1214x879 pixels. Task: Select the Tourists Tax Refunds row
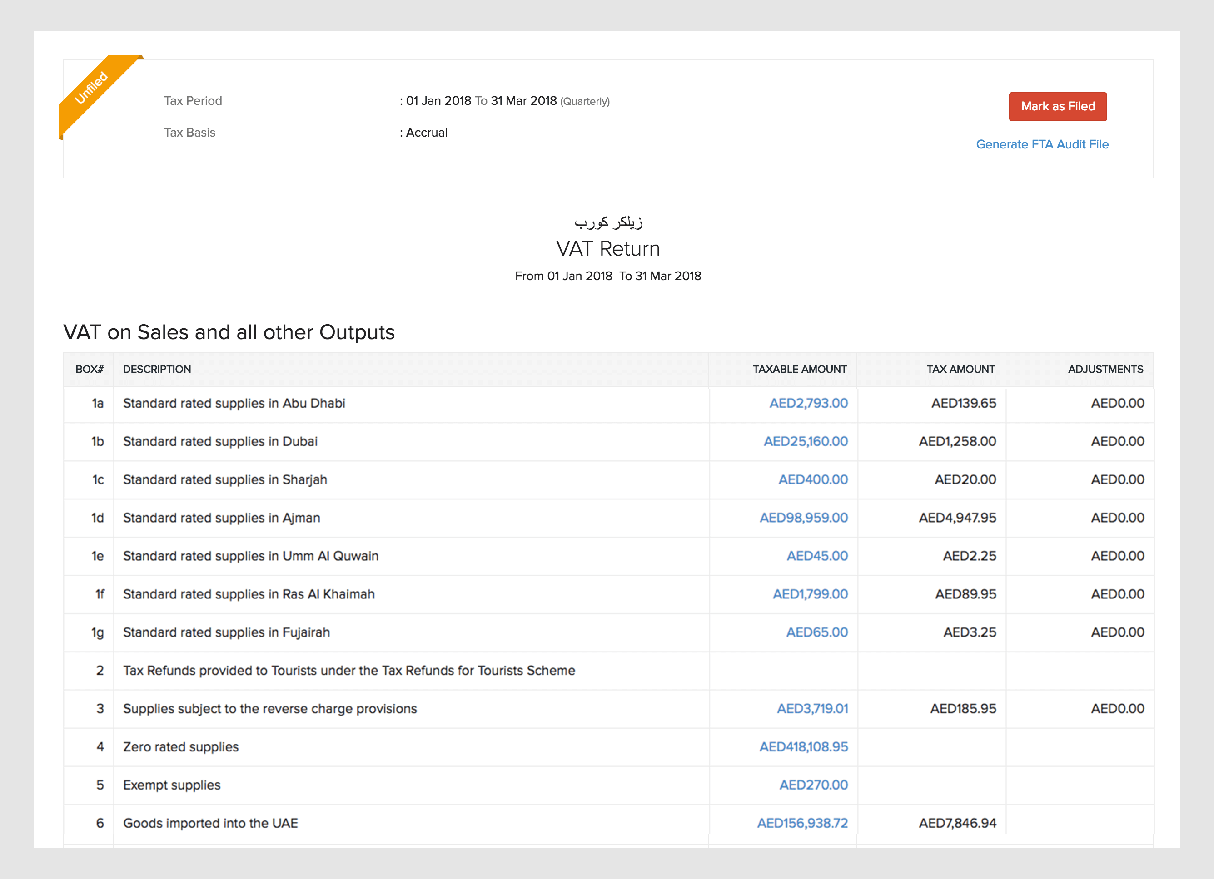(348, 671)
